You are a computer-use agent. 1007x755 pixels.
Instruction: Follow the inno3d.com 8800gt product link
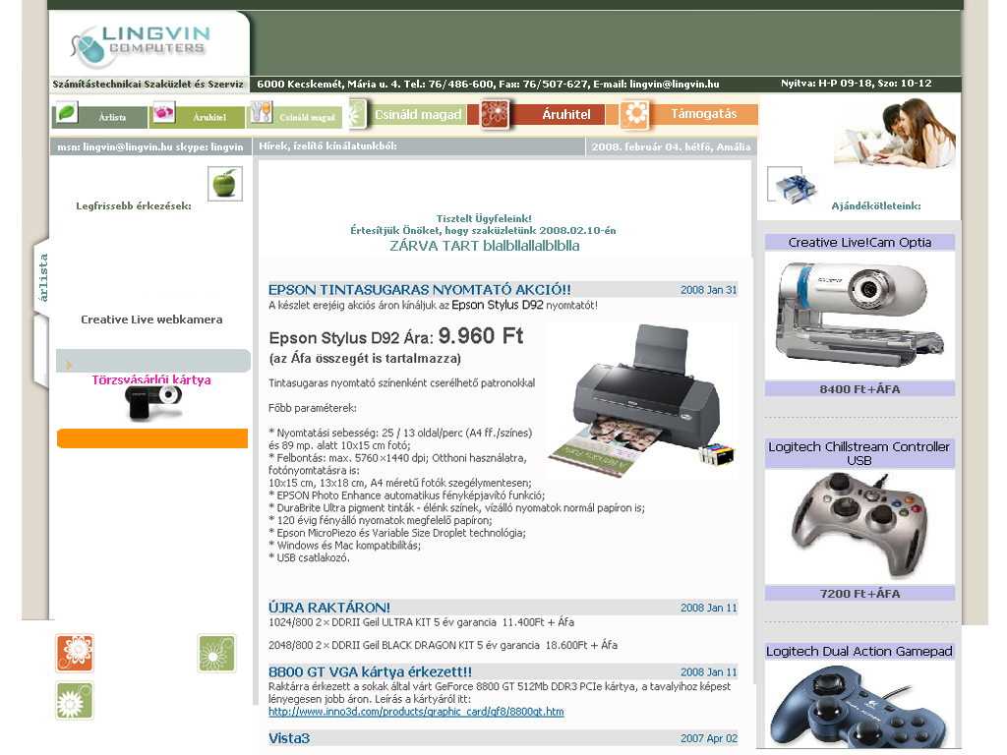pos(416,712)
